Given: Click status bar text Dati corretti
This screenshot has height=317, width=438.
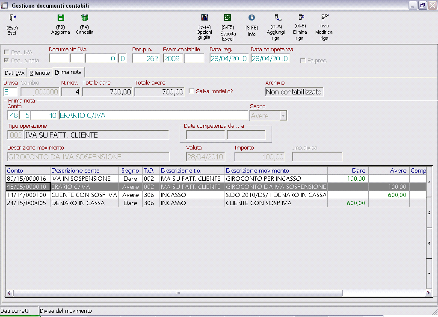Looking at the screenshot, I should pos(15,311).
